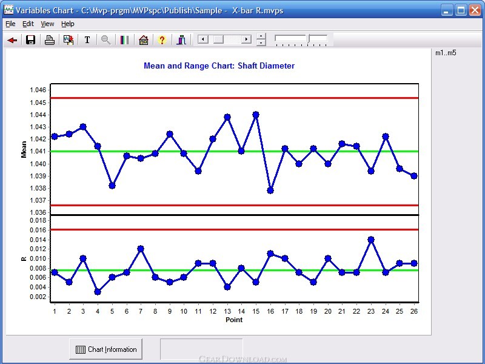Print the chart using the printer icon
The height and width of the screenshot is (364, 485).
50,40
